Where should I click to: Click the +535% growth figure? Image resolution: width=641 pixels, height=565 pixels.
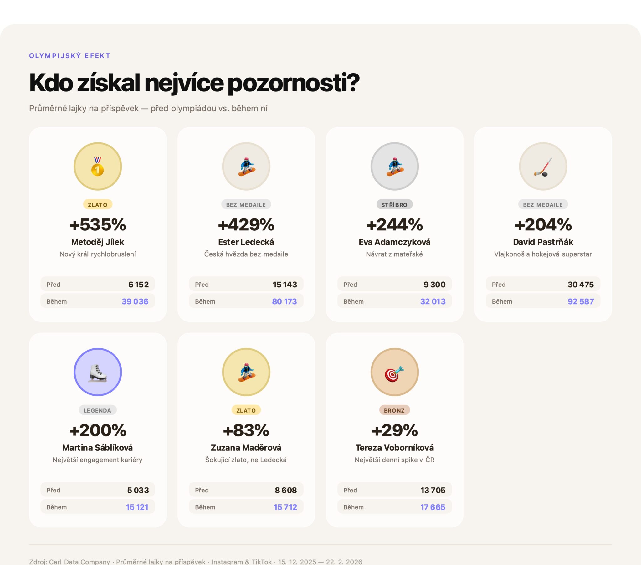(x=98, y=224)
